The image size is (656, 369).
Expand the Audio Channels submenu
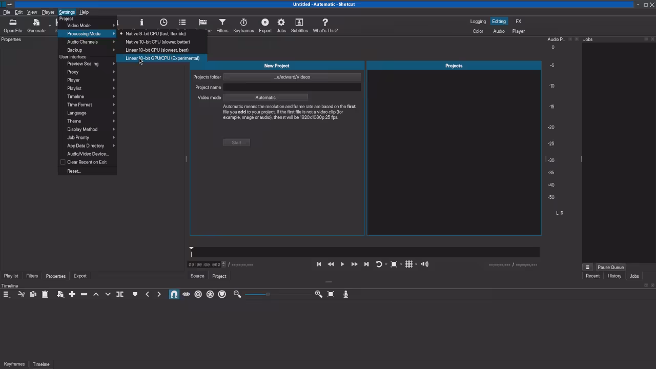click(88, 42)
